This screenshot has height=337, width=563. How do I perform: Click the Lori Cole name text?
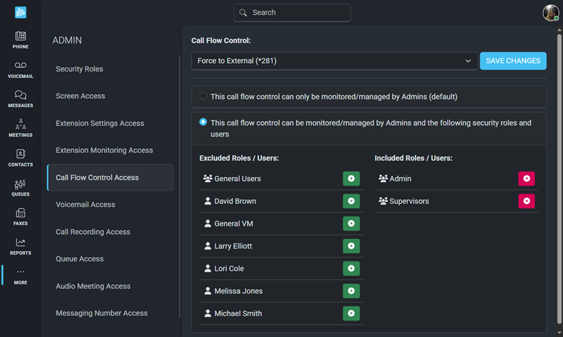229,268
